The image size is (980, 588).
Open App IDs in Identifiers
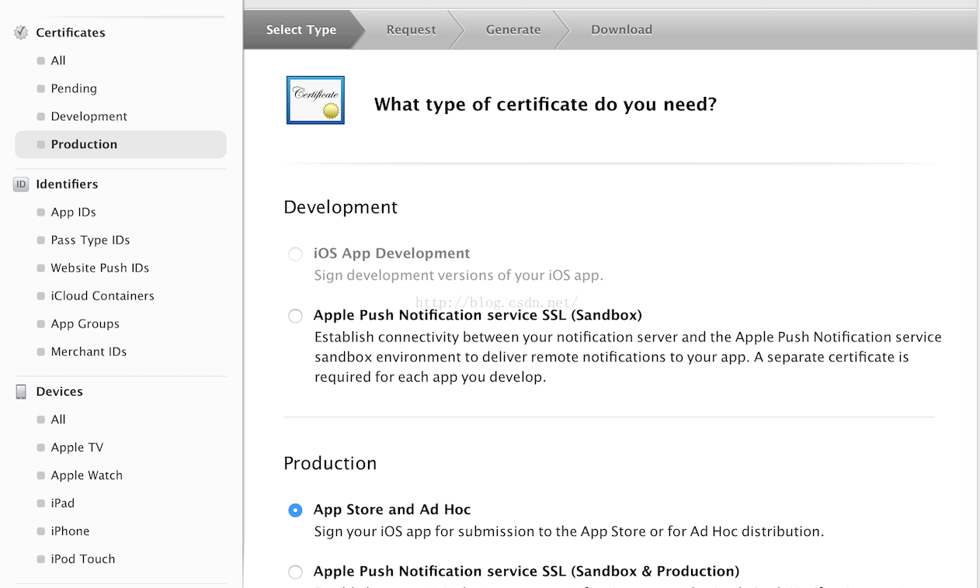click(x=73, y=213)
